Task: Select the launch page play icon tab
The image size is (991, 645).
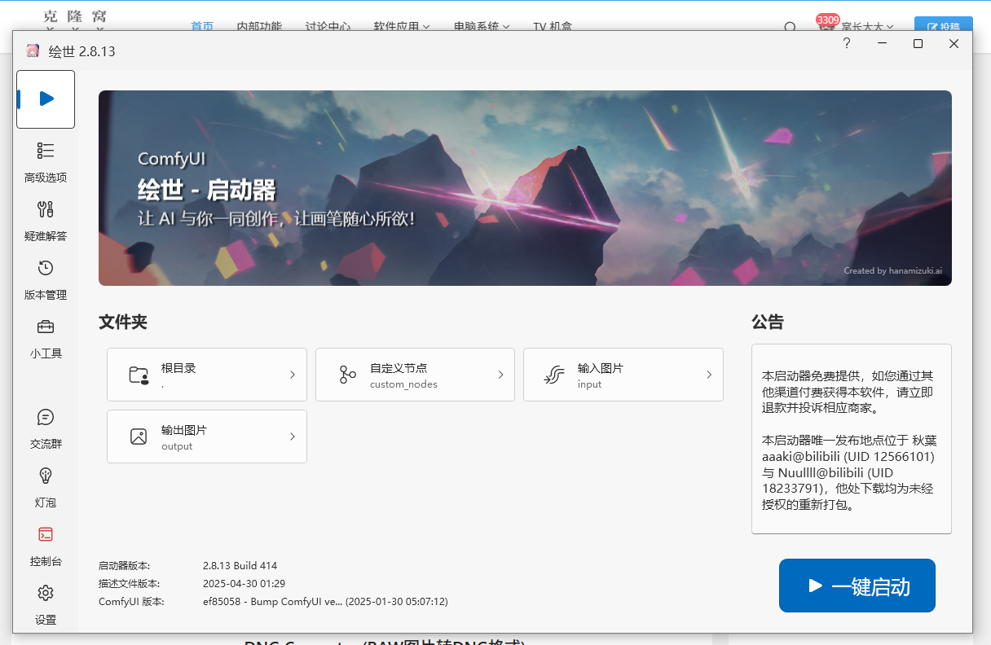Action: click(46, 99)
